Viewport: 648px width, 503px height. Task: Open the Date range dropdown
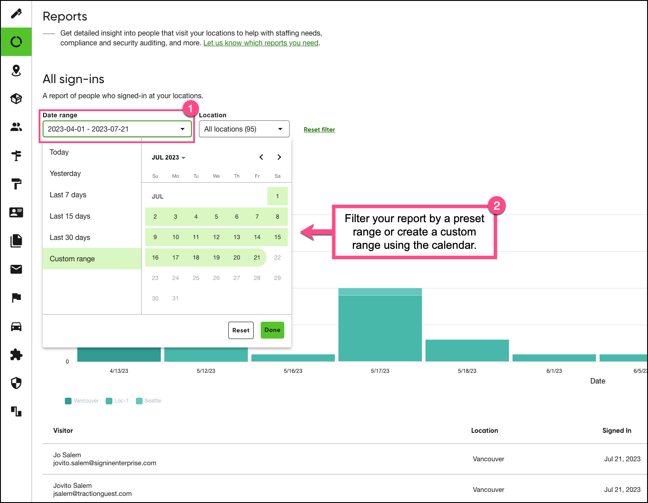coord(117,129)
